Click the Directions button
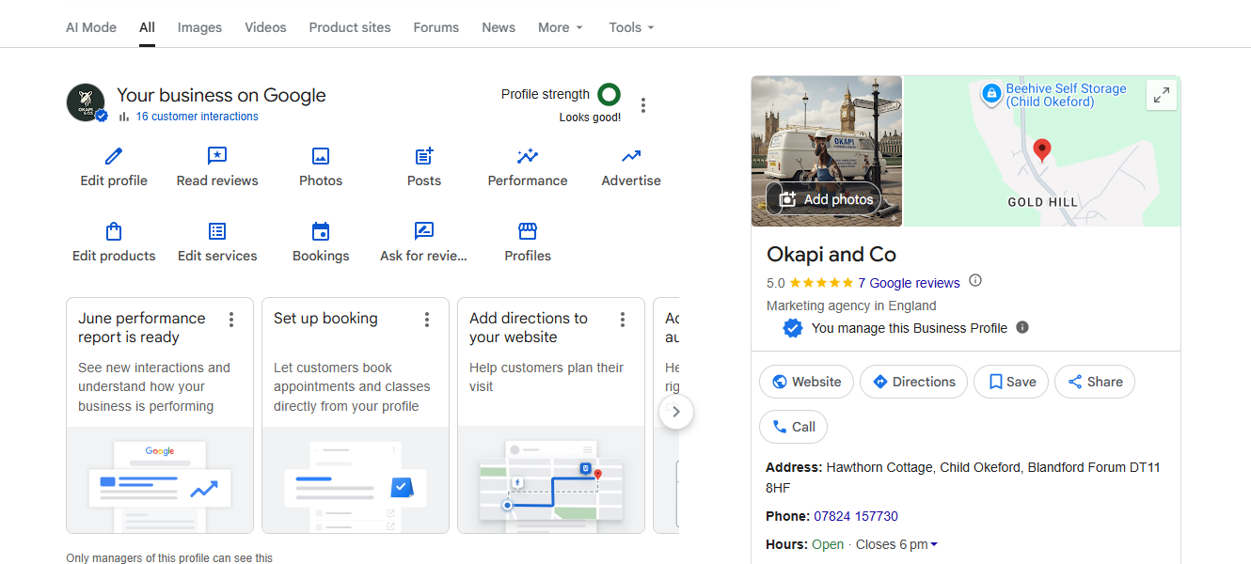Viewport: 1251px width, 564px height. [913, 382]
